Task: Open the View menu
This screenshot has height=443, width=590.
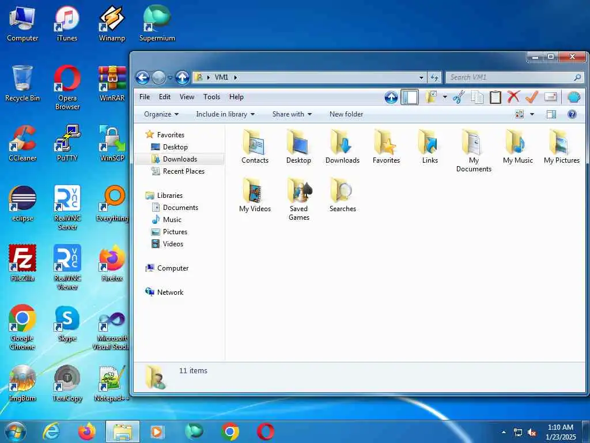Action: (x=187, y=97)
